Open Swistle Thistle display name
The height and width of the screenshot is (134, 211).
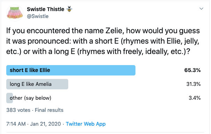(46, 9)
